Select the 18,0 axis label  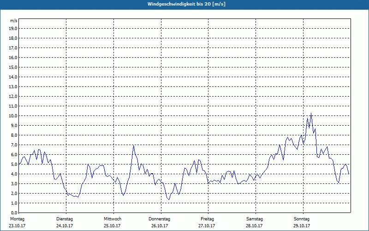click(13, 38)
